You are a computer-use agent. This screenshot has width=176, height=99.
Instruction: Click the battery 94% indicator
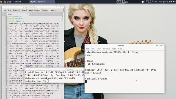point(165,2)
